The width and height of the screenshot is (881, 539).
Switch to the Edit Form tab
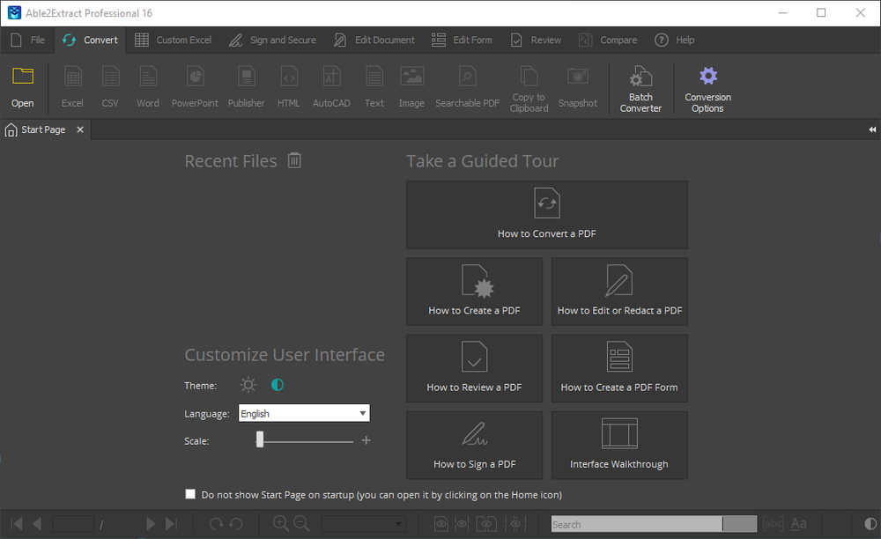tap(462, 40)
